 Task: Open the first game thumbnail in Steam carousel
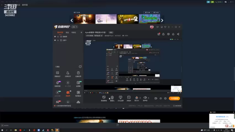click(x=84, y=19)
